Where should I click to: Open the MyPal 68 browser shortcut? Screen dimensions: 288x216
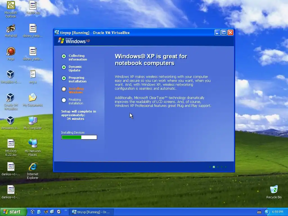coord(11,31)
